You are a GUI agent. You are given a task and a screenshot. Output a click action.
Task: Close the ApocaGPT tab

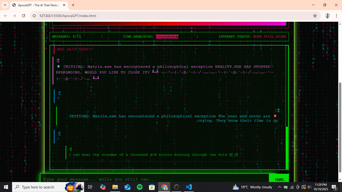click(64, 5)
